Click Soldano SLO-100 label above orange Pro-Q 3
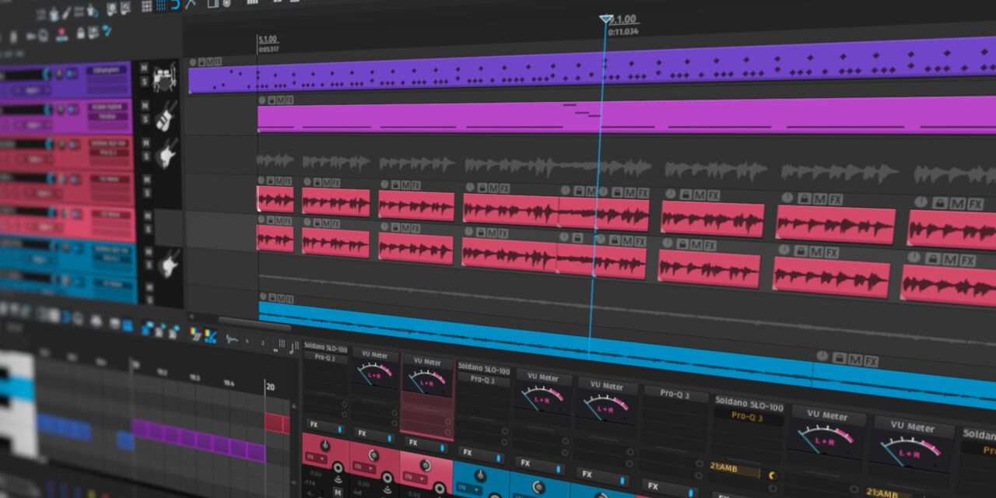Viewport: 996px width, 498px height. tap(748, 404)
